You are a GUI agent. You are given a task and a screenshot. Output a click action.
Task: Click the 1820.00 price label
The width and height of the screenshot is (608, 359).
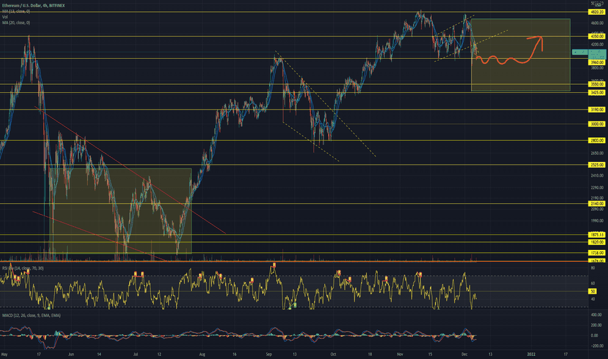[x=597, y=242]
